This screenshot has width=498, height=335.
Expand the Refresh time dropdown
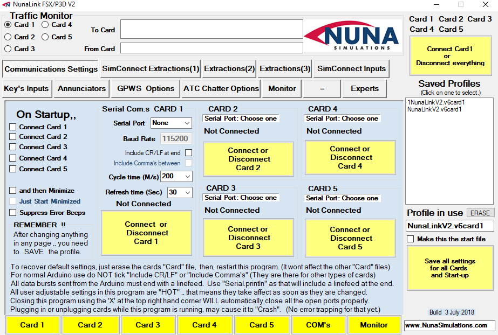pos(180,192)
